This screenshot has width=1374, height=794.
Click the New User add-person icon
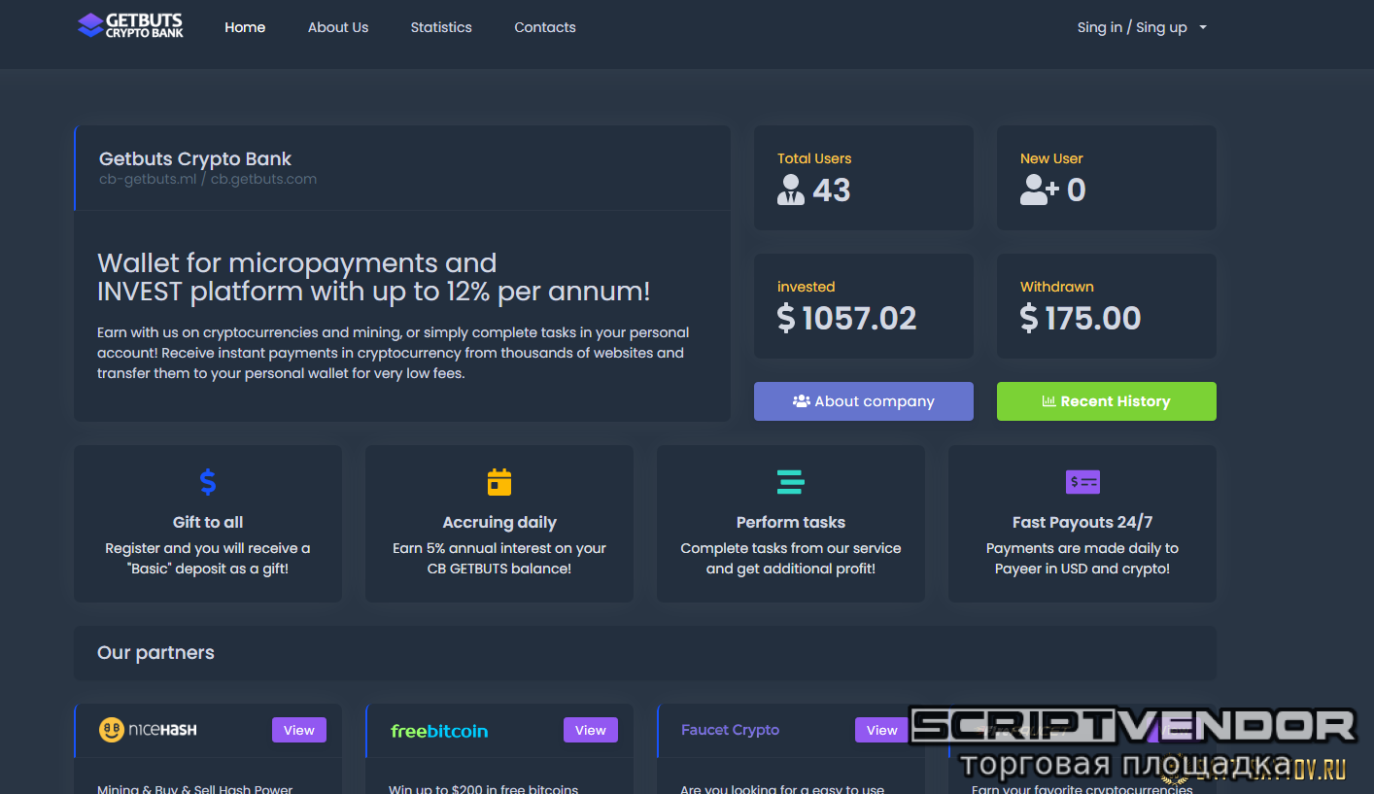1039,190
